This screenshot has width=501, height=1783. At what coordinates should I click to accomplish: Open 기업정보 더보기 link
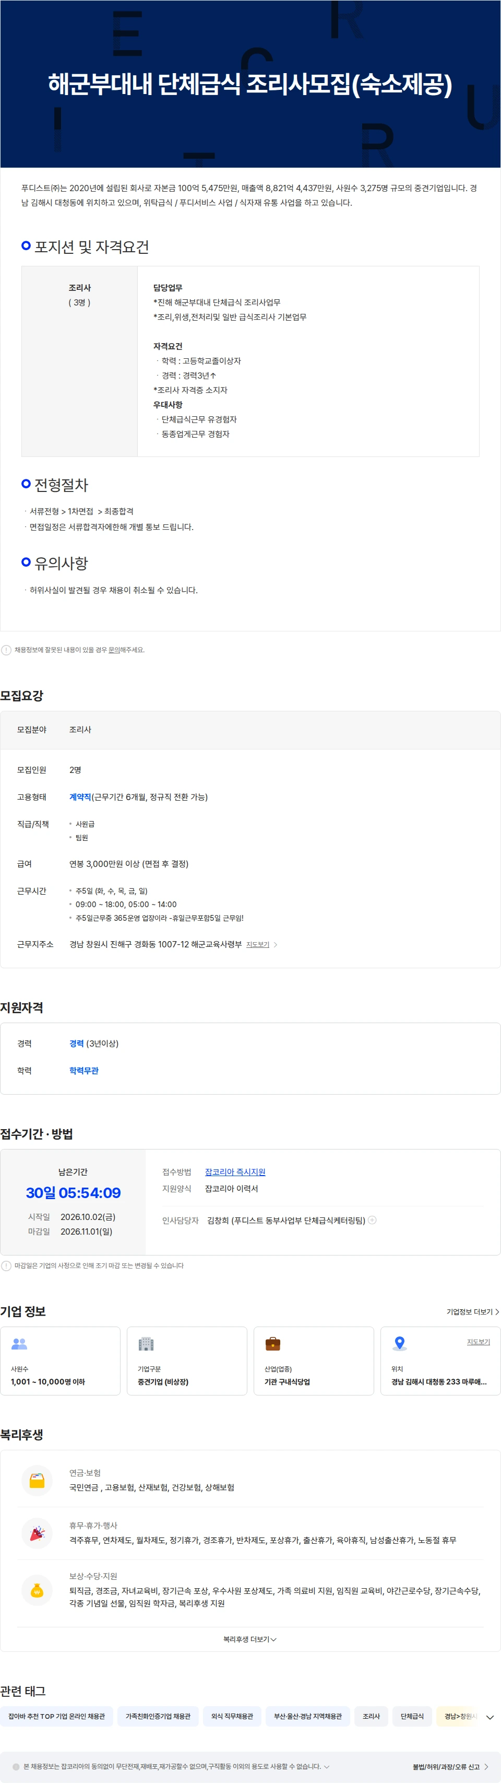click(x=473, y=1312)
